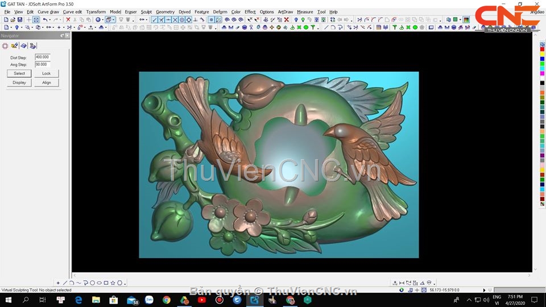The image size is (546, 307).
Task: Open Chrome from the taskbar
Action: click(167, 300)
